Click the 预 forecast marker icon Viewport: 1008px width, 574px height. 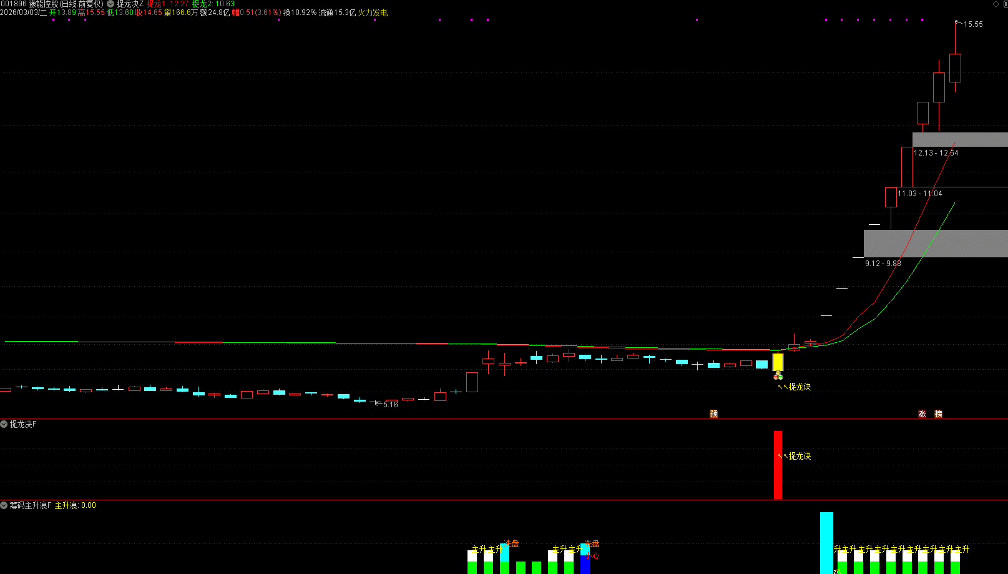(713, 414)
